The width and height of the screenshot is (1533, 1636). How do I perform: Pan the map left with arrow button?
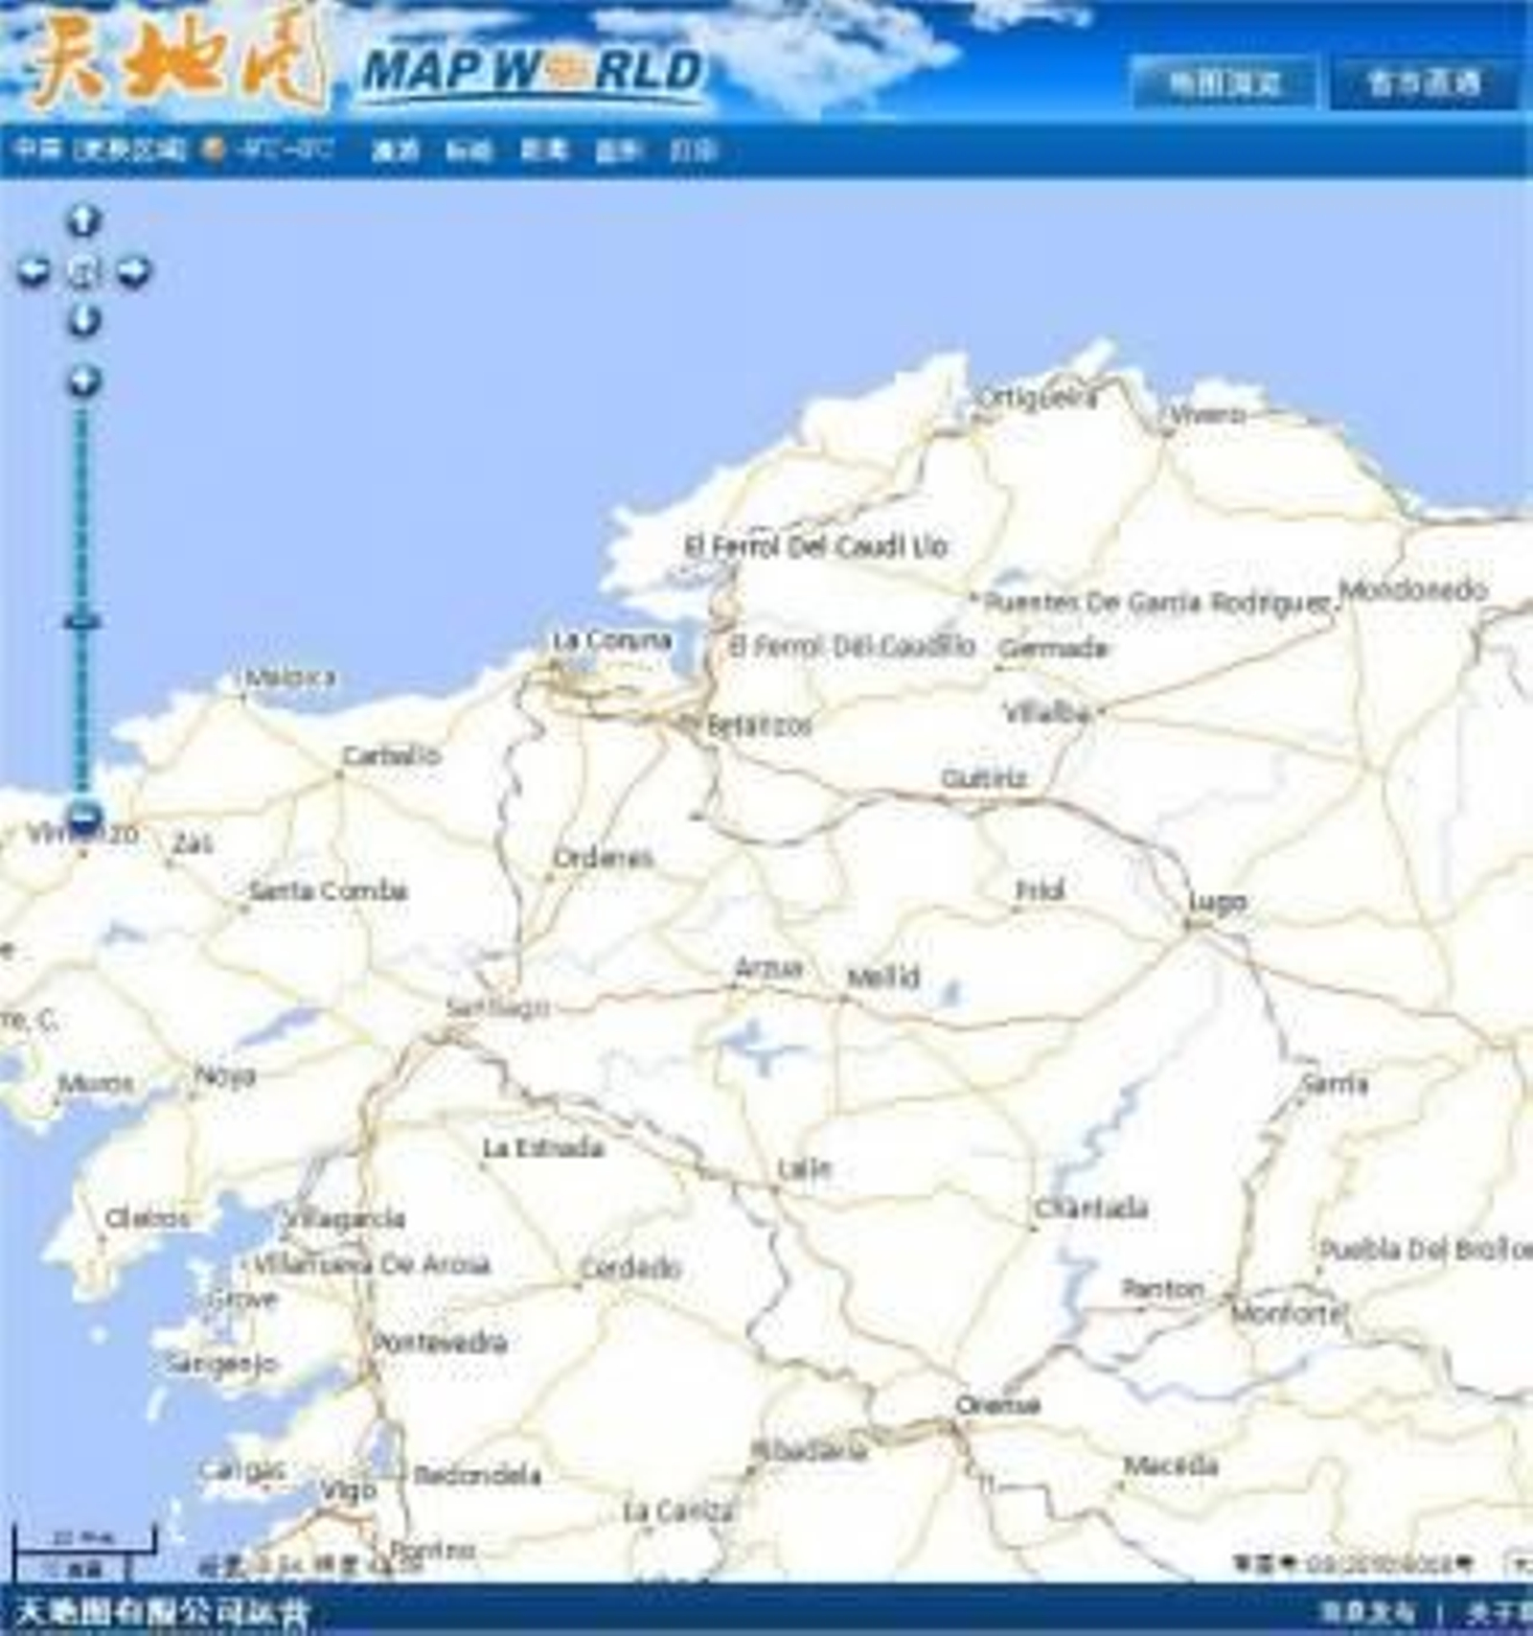(x=34, y=272)
